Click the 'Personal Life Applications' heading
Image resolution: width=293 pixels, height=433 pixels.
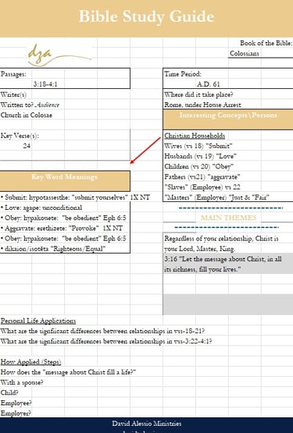38,321
